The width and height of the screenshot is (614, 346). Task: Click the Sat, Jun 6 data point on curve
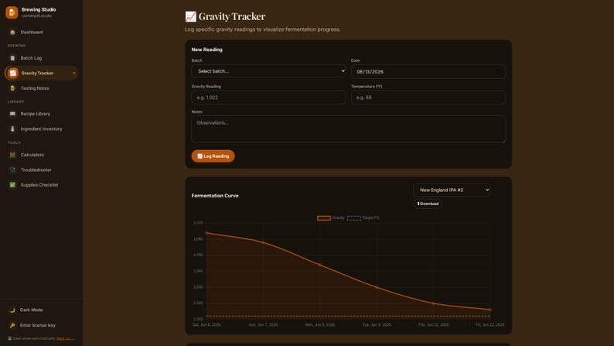(x=206, y=233)
